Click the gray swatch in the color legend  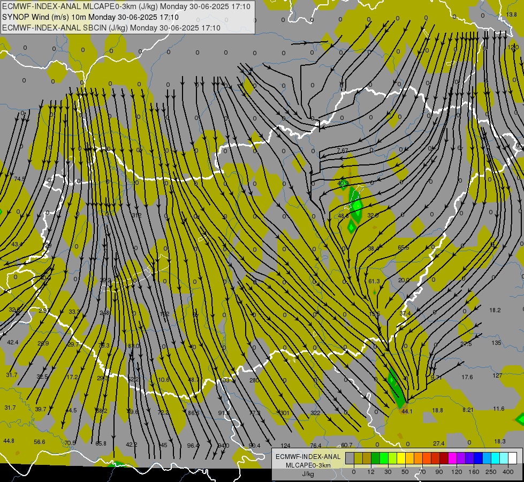coord(350,458)
